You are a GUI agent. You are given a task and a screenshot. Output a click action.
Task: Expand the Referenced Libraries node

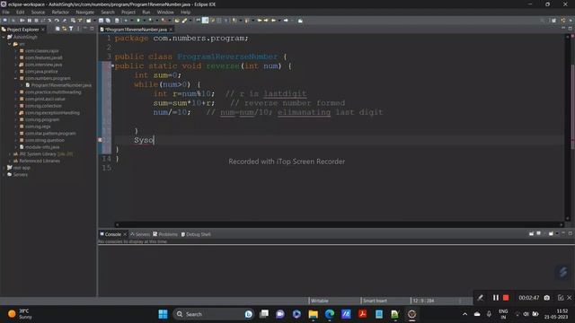pyautogui.click(x=10, y=161)
